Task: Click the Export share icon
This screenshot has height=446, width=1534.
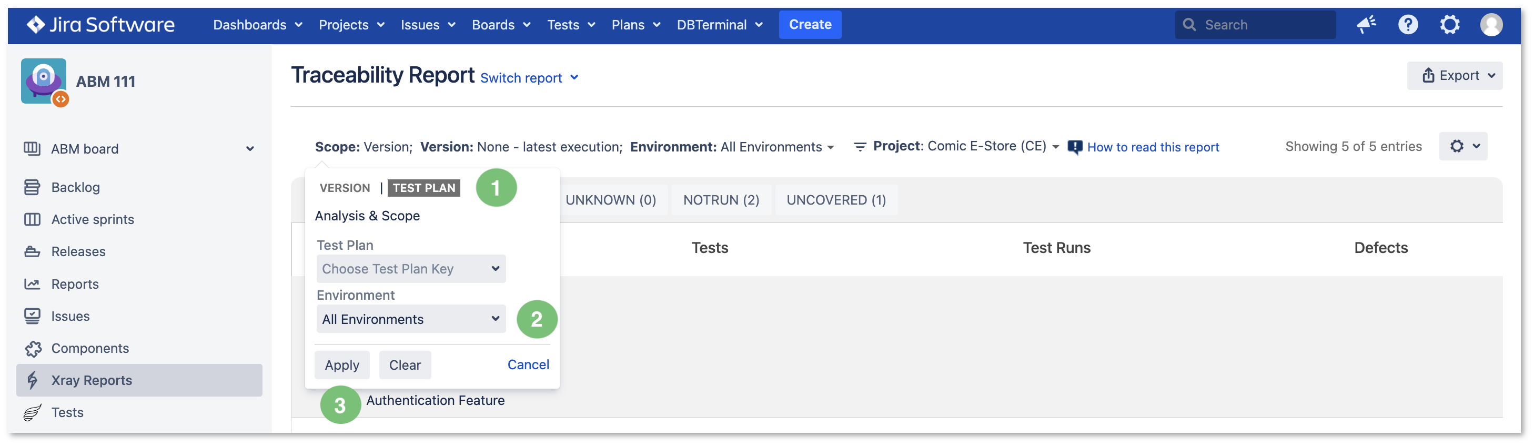Action: (x=1428, y=75)
